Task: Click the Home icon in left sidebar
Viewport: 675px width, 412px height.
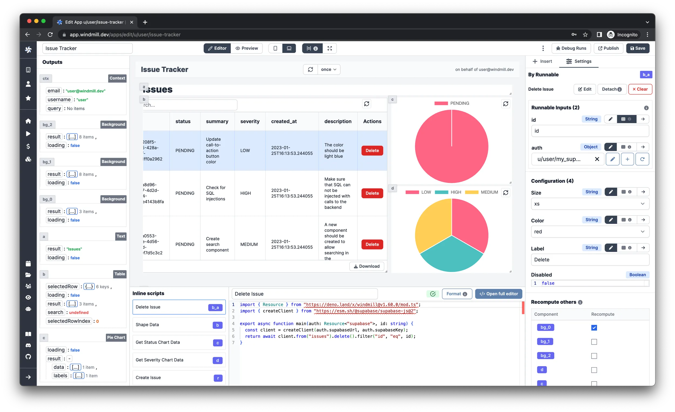Action: click(x=28, y=121)
